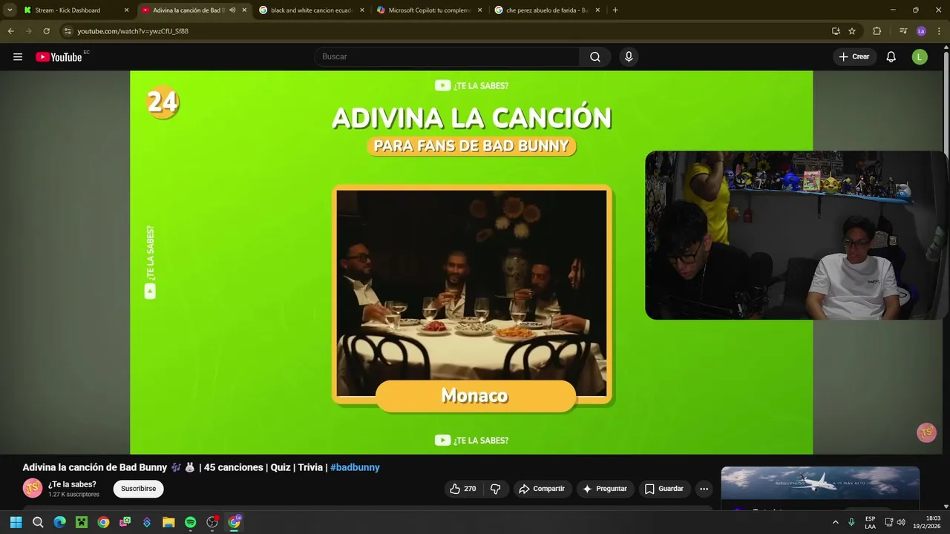Click the YouTube search magnifier button
Image resolution: width=950 pixels, height=534 pixels.
(x=595, y=57)
